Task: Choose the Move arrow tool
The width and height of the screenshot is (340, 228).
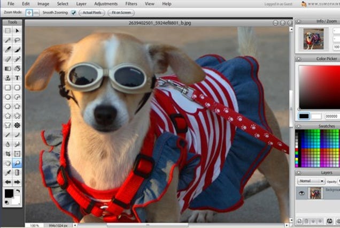Action: click(17, 31)
